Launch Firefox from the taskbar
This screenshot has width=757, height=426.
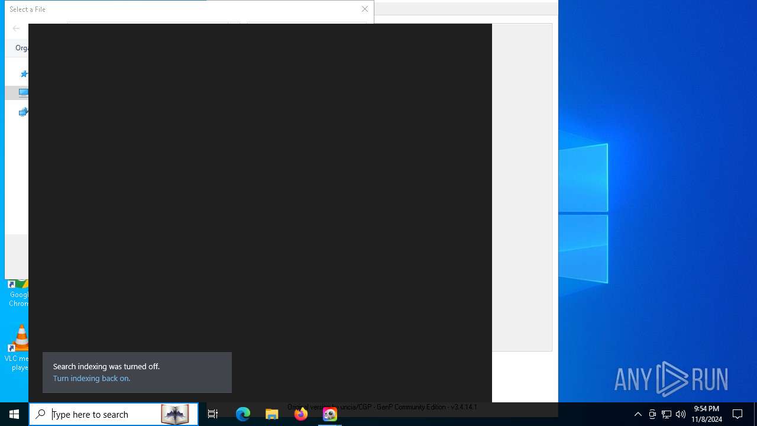pyautogui.click(x=300, y=414)
